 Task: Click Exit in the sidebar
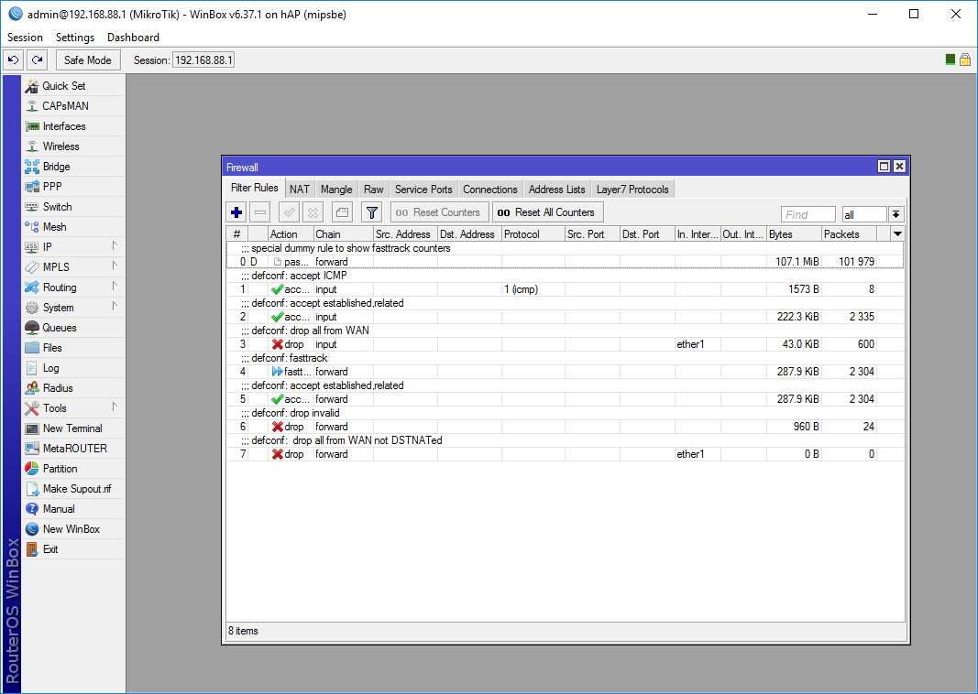pyautogui.click(x=73, y=549)
